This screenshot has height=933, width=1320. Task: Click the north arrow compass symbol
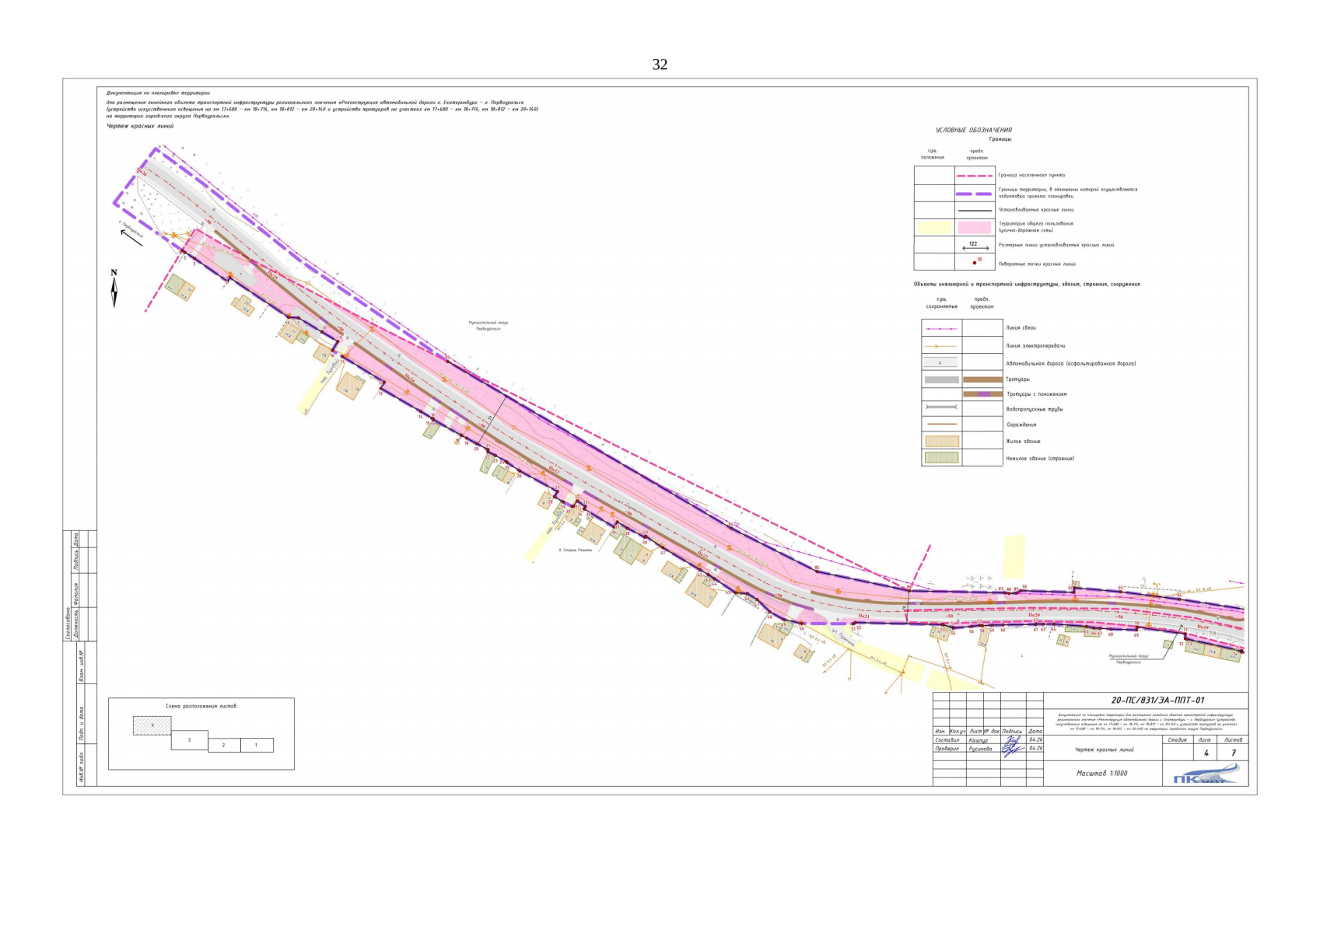coord(114,288)
